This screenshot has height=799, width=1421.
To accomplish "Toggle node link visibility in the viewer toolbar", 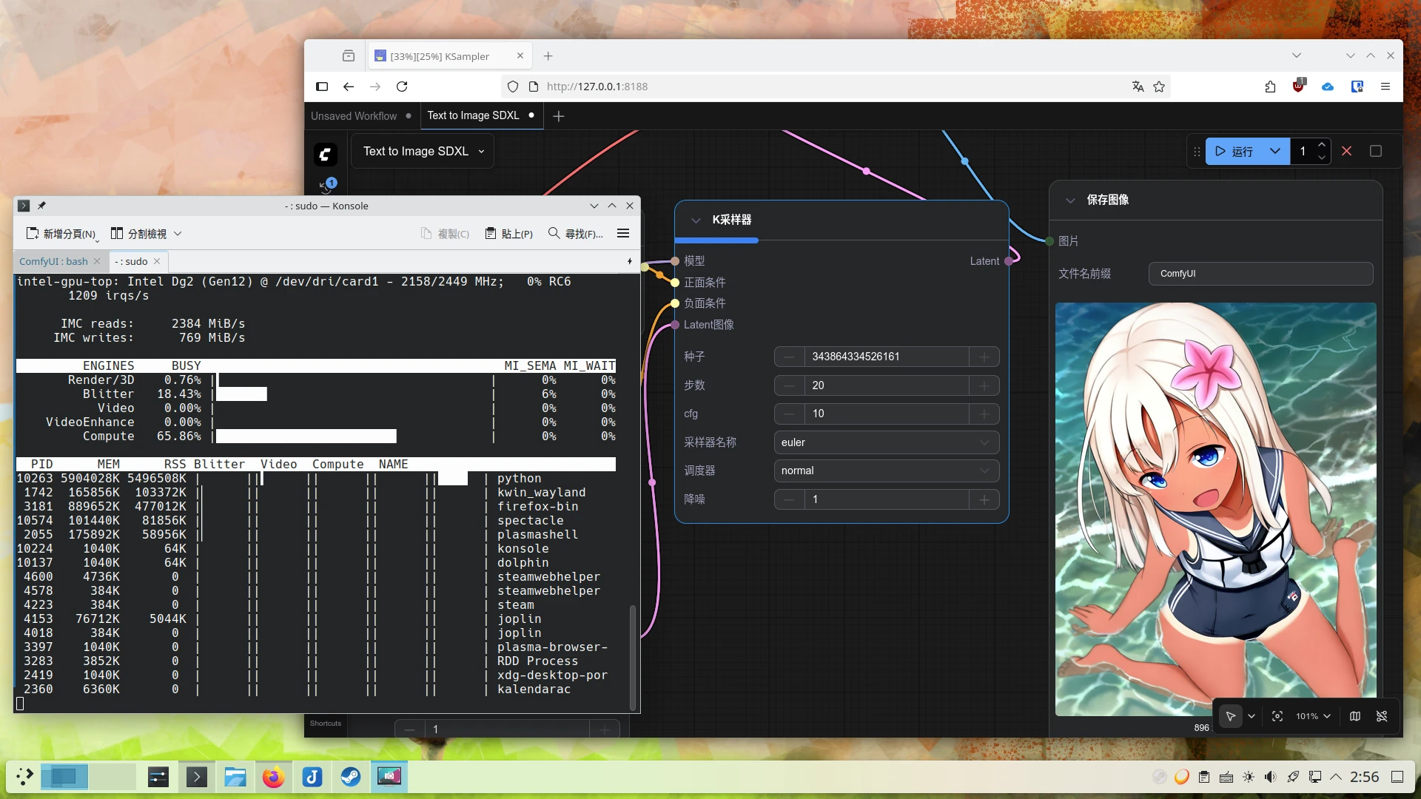I will [x=1381, y=716].
